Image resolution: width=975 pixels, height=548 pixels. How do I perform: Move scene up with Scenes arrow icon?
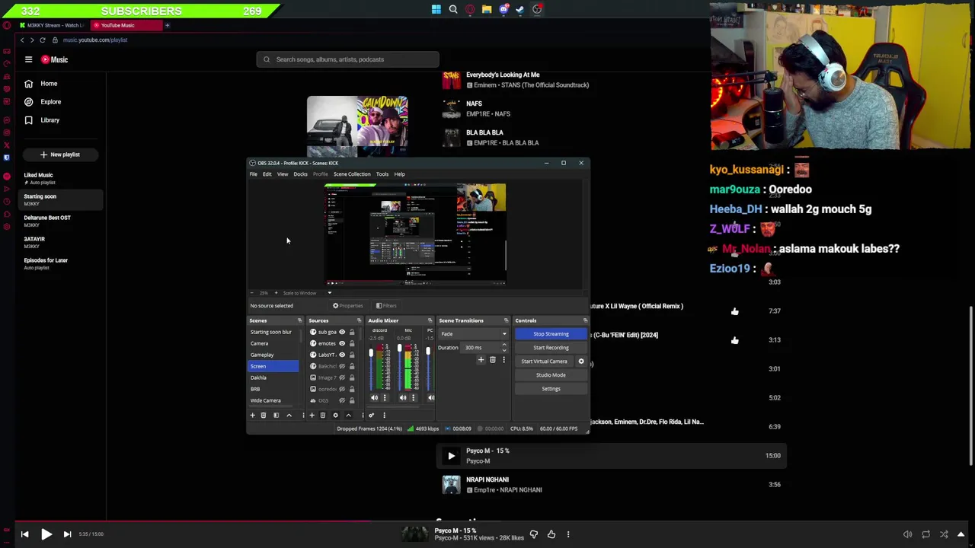[289, 416]
